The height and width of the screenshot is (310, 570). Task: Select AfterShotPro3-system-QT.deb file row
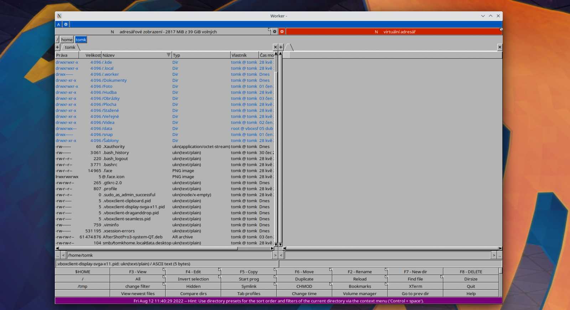point(165,237)
